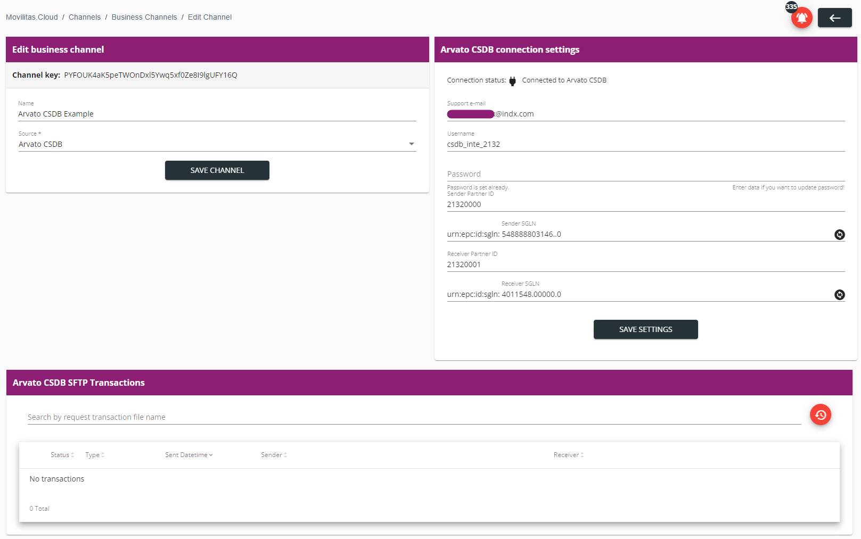Screen dimensions: 861x539
Task: Refresh the Receiver SGLN value icon
Action: (x=839, y=295)
